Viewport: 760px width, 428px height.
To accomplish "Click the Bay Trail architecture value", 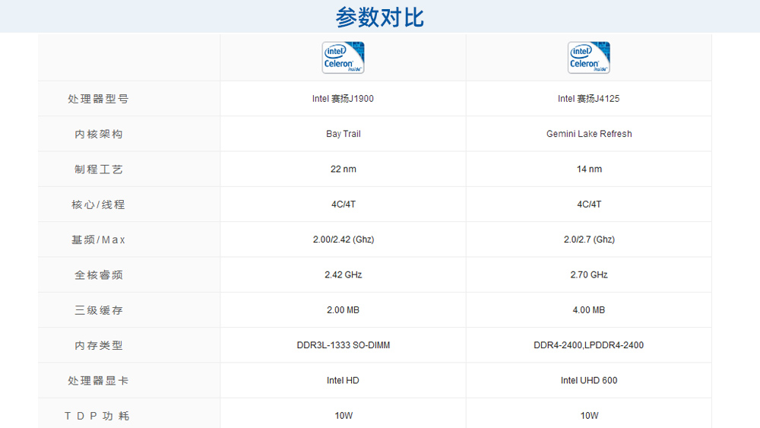I will (x=343, y=134).
